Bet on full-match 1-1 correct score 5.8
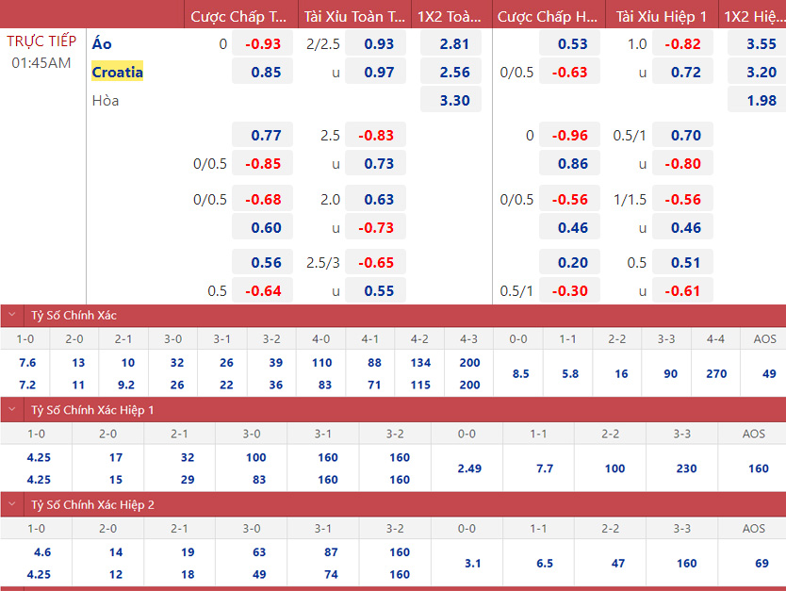Screen dimensions: 786x591 569,373
